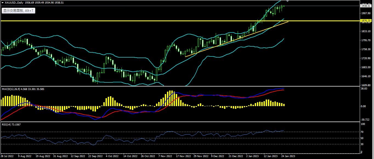Click the 24 Jan 2023 date label
Image resolution: width=374 pixels, height=159 pixels.
[x=289, y=156]
